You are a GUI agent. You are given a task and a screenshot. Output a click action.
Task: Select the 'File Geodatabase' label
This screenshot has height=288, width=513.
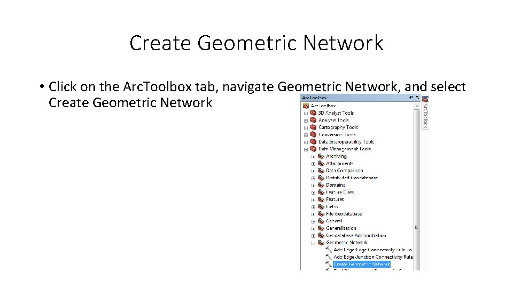tap(344, 214)
